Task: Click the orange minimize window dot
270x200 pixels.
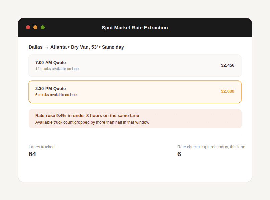Action: click(35, 27)
